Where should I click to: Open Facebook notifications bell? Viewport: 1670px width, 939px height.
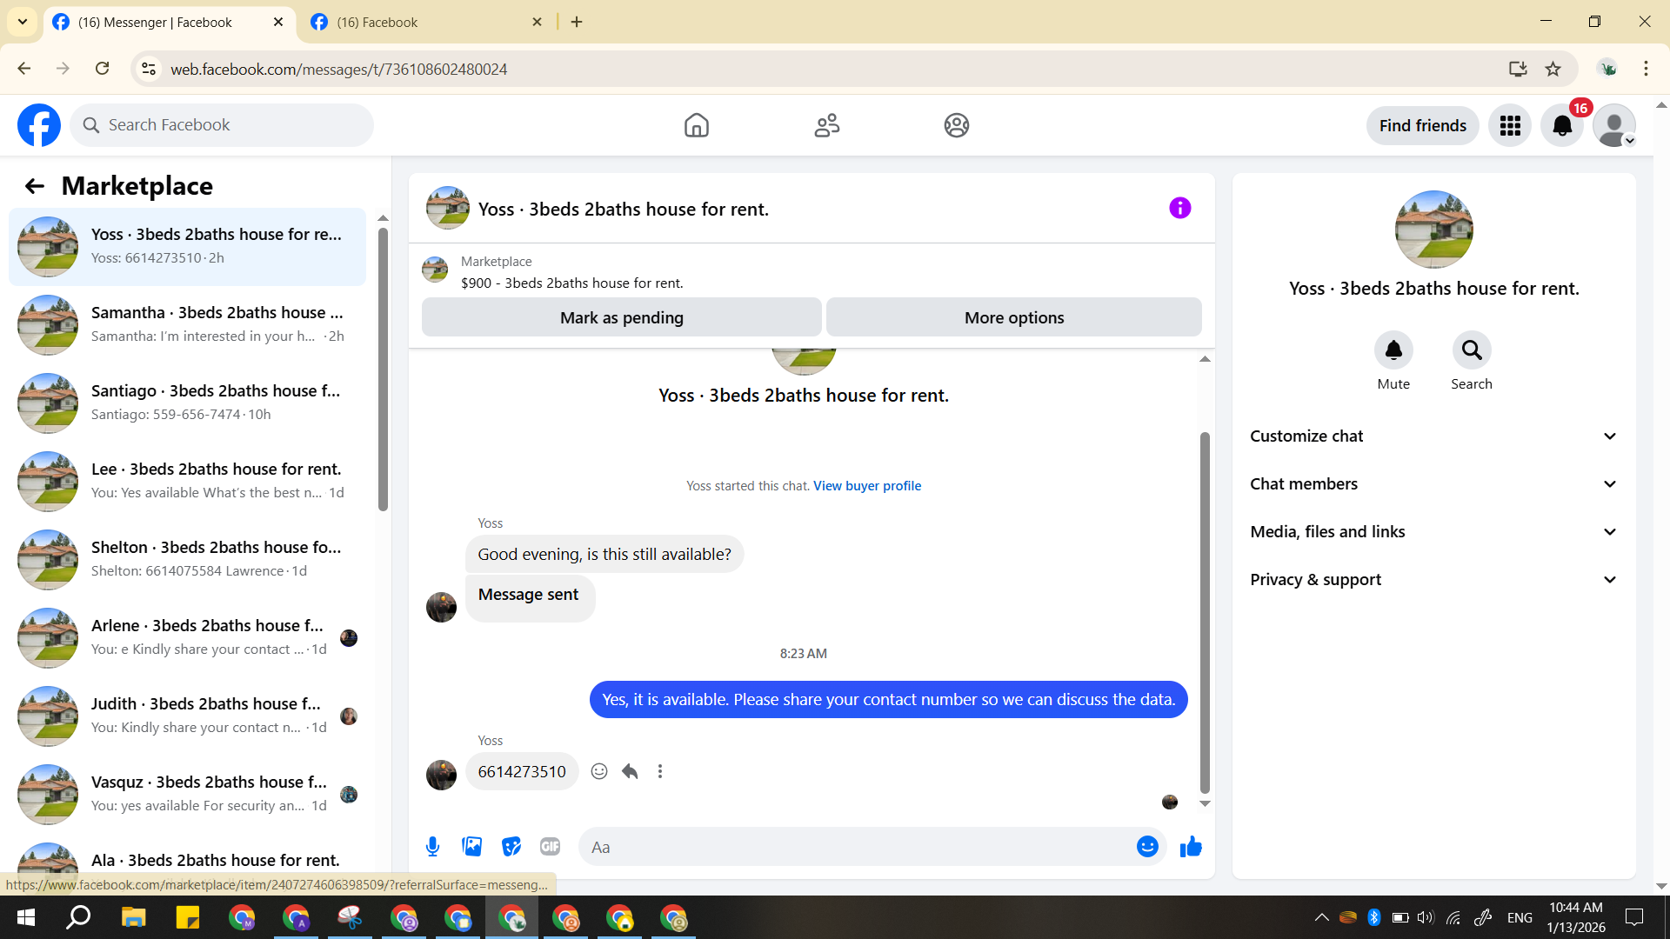click(1562, 126)
